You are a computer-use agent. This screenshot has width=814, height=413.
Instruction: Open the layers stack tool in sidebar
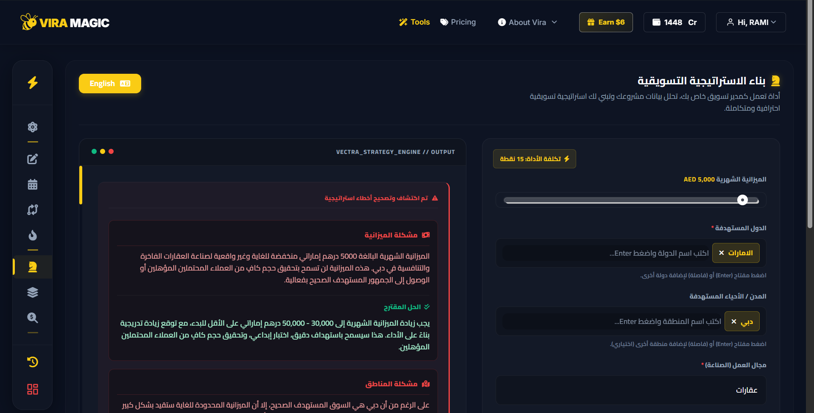(x=33, y=292)
